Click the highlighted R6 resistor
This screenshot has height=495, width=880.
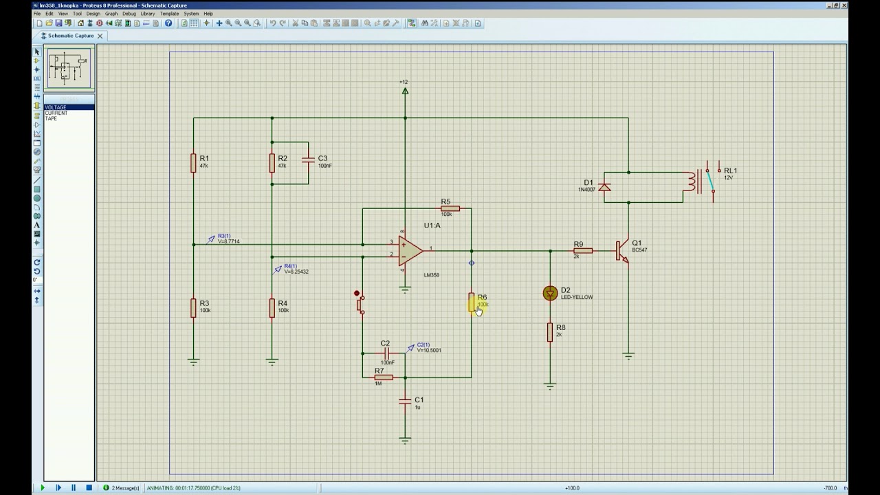point(472,302)
